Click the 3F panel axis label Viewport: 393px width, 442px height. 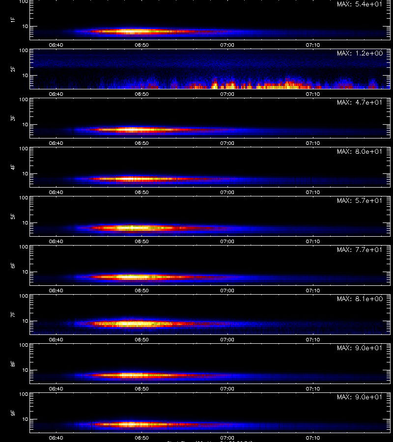click(x=13, y=118)
